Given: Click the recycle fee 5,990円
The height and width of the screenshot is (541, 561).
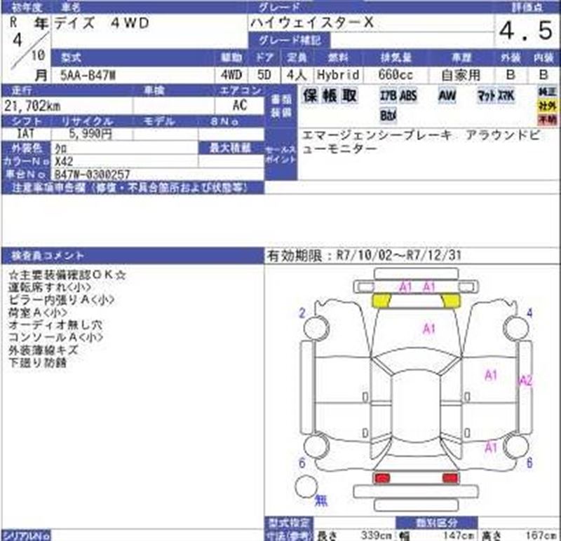Looking at the screenshot, I should (90, 133).
